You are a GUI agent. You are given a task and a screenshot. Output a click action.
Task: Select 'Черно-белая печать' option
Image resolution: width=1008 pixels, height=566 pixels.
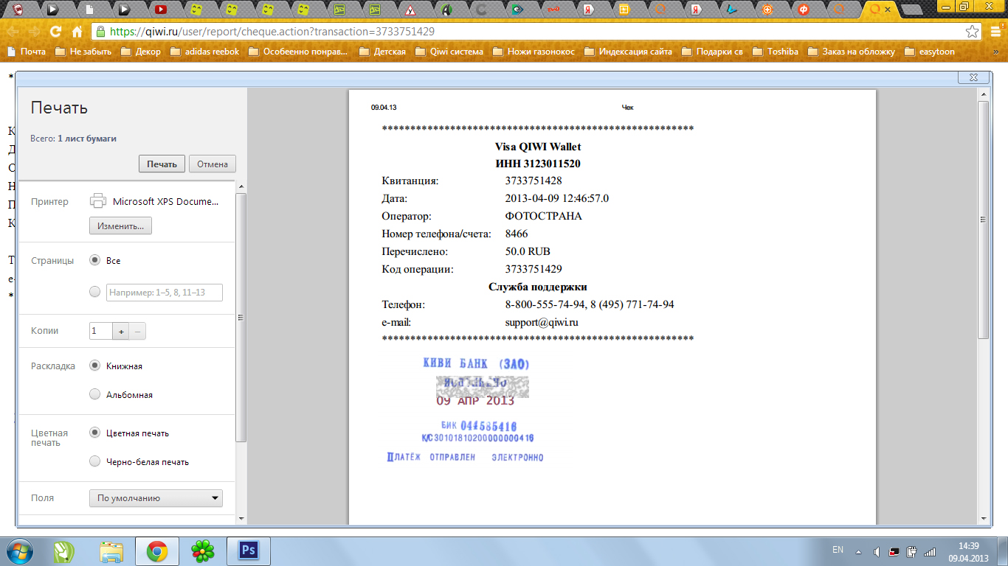(94, 461)
